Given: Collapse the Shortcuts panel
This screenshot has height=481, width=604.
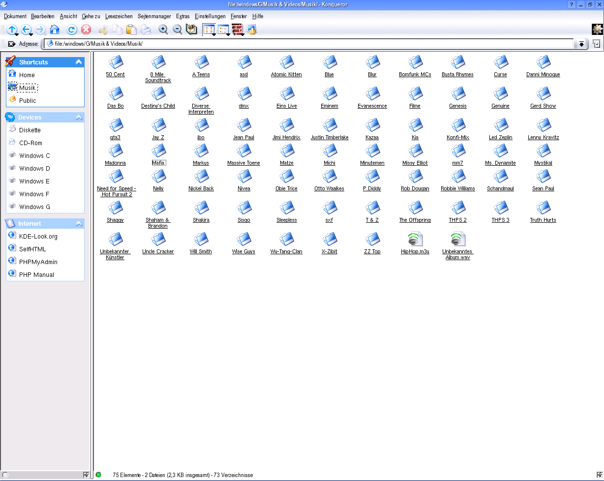Looking at the screenshot, I should pyautogui.click(x=79, y=62).
